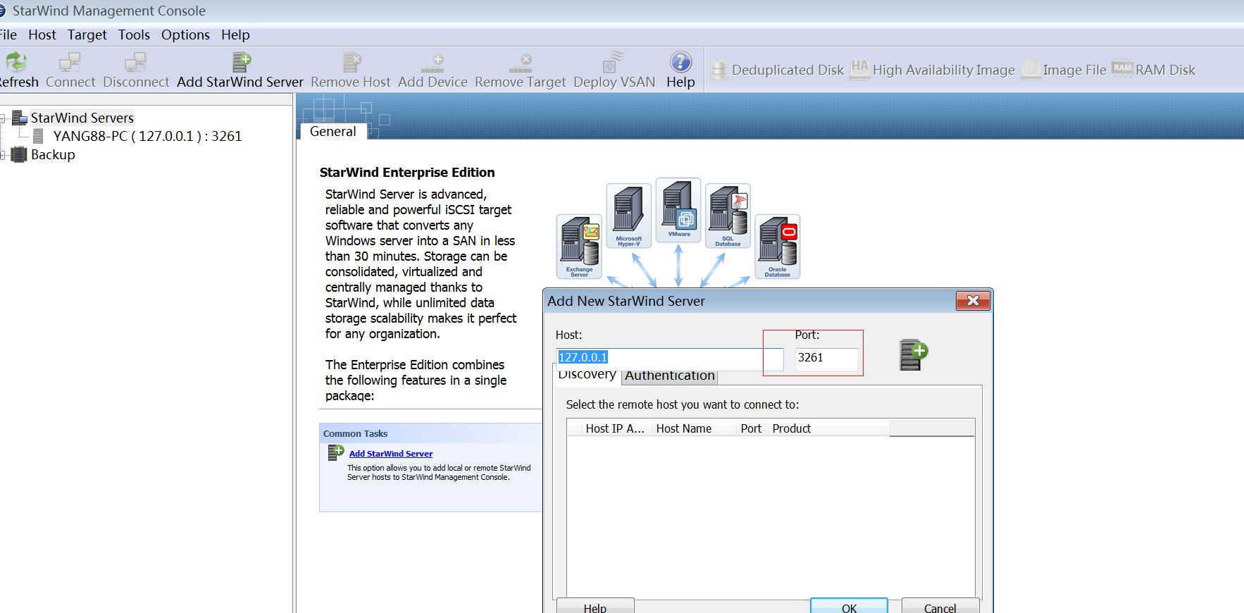Click the Port input field
Viewport: 1244px width, 613px height.
click(826, 358)
